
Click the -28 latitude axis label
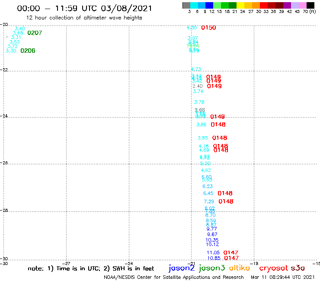click(4, 210)
